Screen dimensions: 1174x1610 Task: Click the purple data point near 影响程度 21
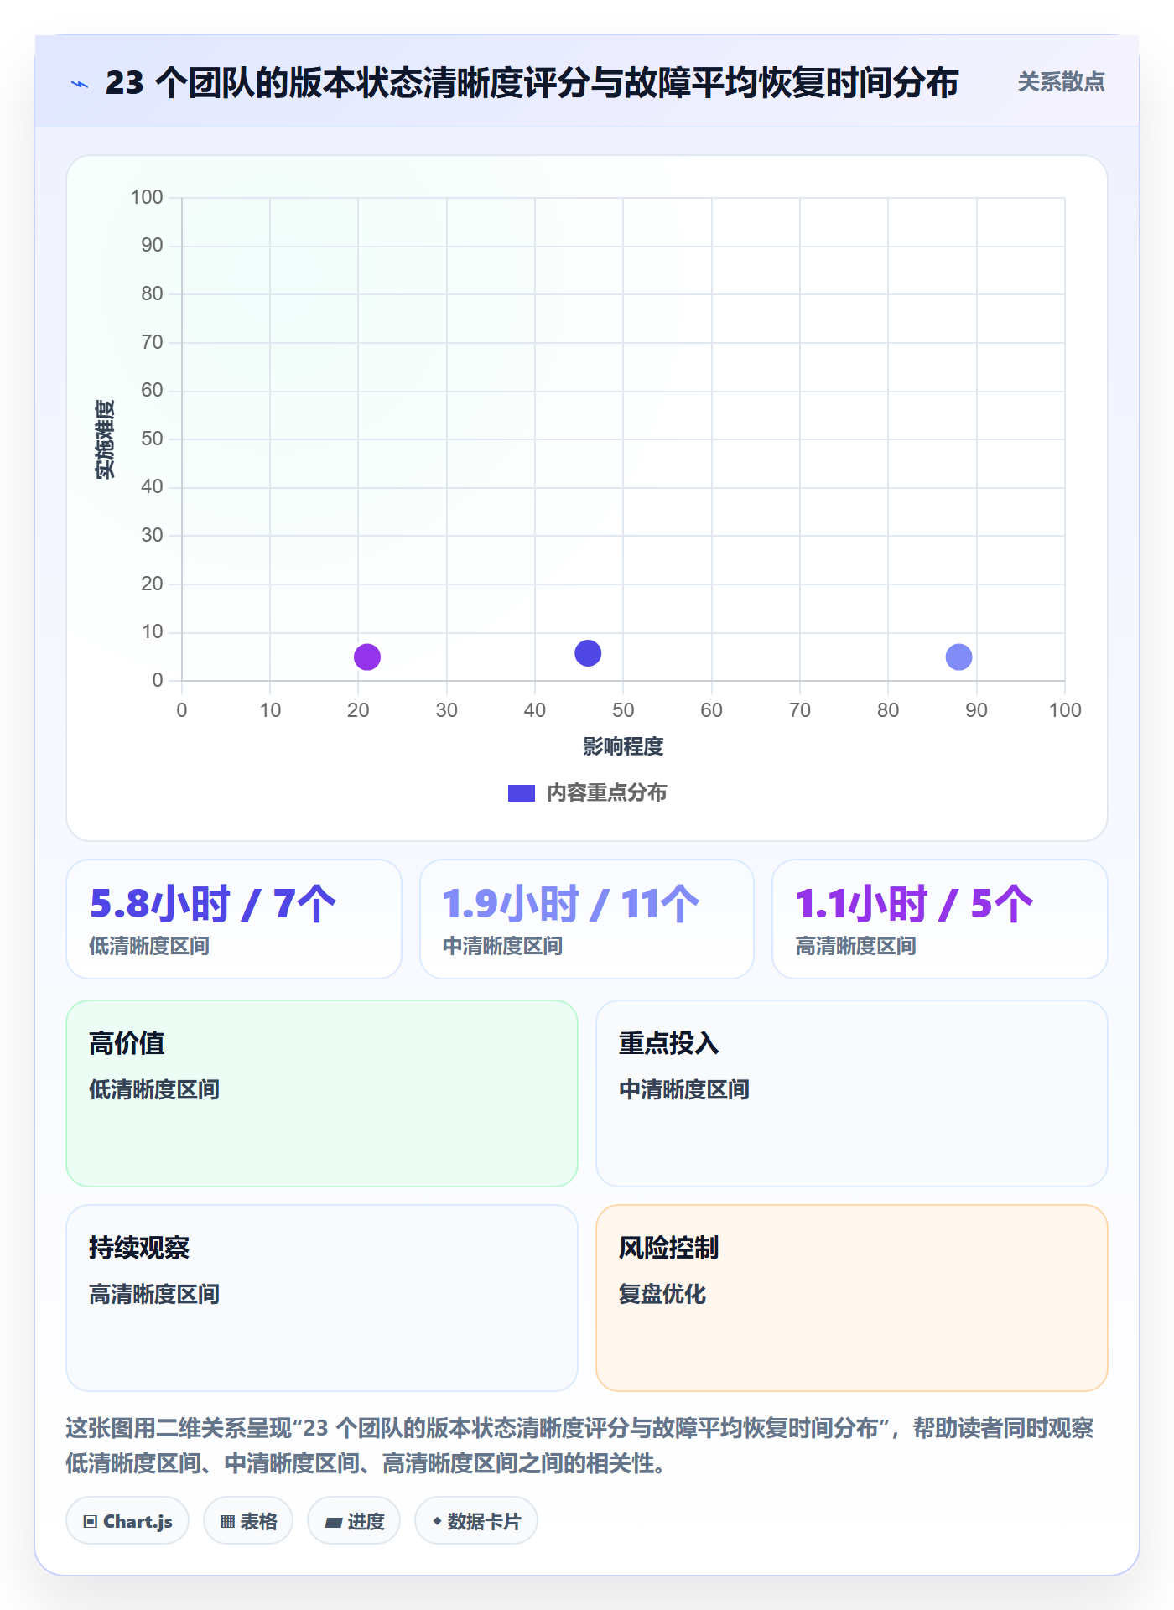[367, 657]
